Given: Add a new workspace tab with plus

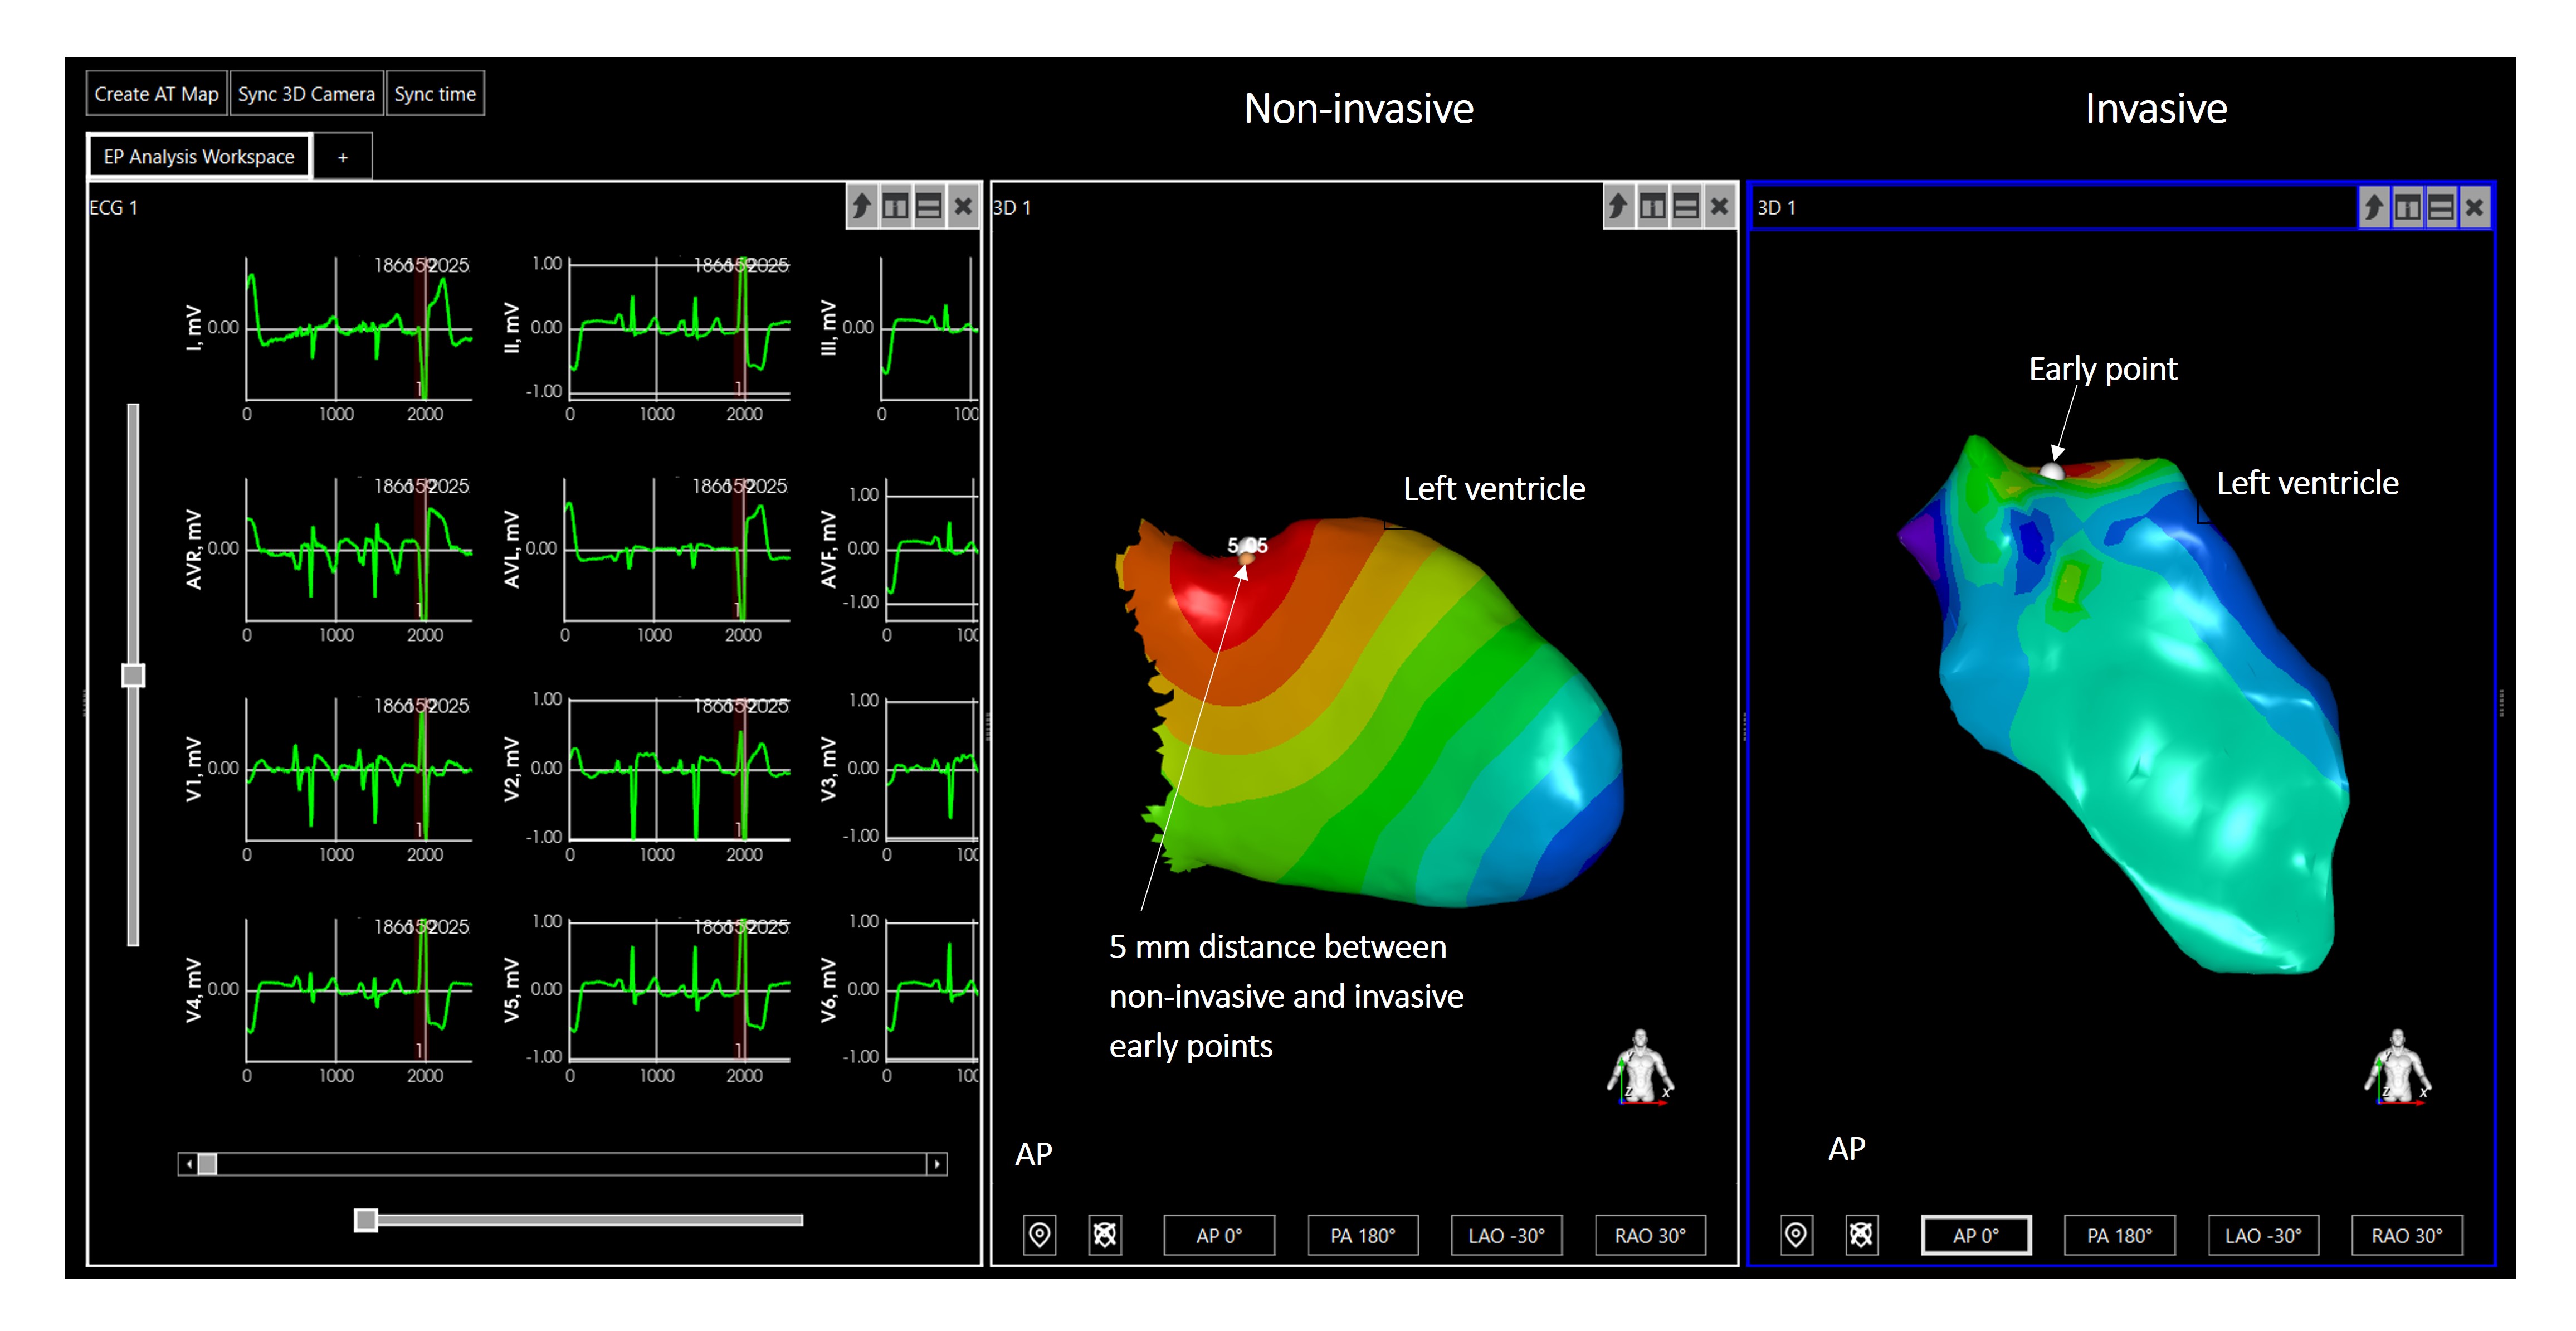Looking at the screenshot, I should [343, 157].
